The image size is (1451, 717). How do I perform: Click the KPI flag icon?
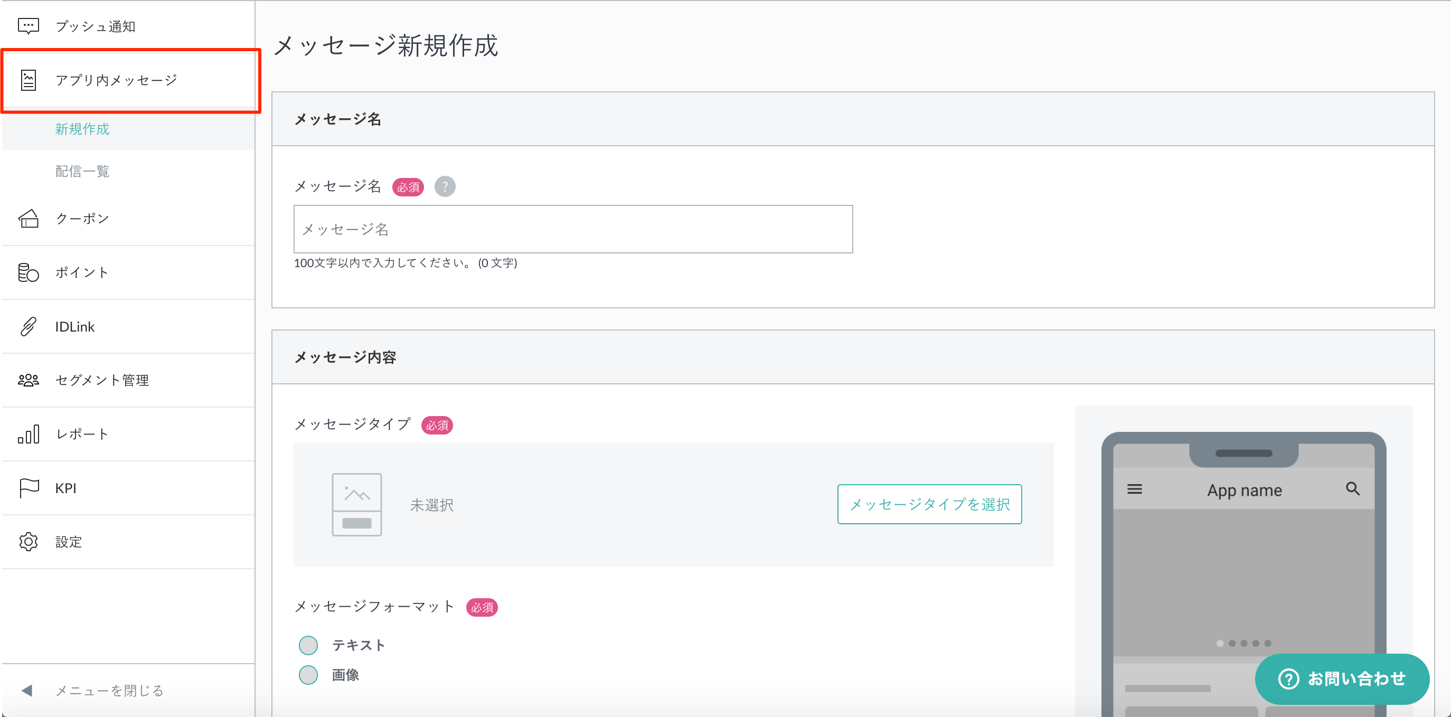[28, 488]
